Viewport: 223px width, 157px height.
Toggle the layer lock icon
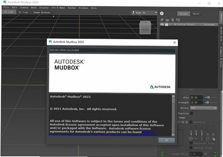click(x=167, y=24)
